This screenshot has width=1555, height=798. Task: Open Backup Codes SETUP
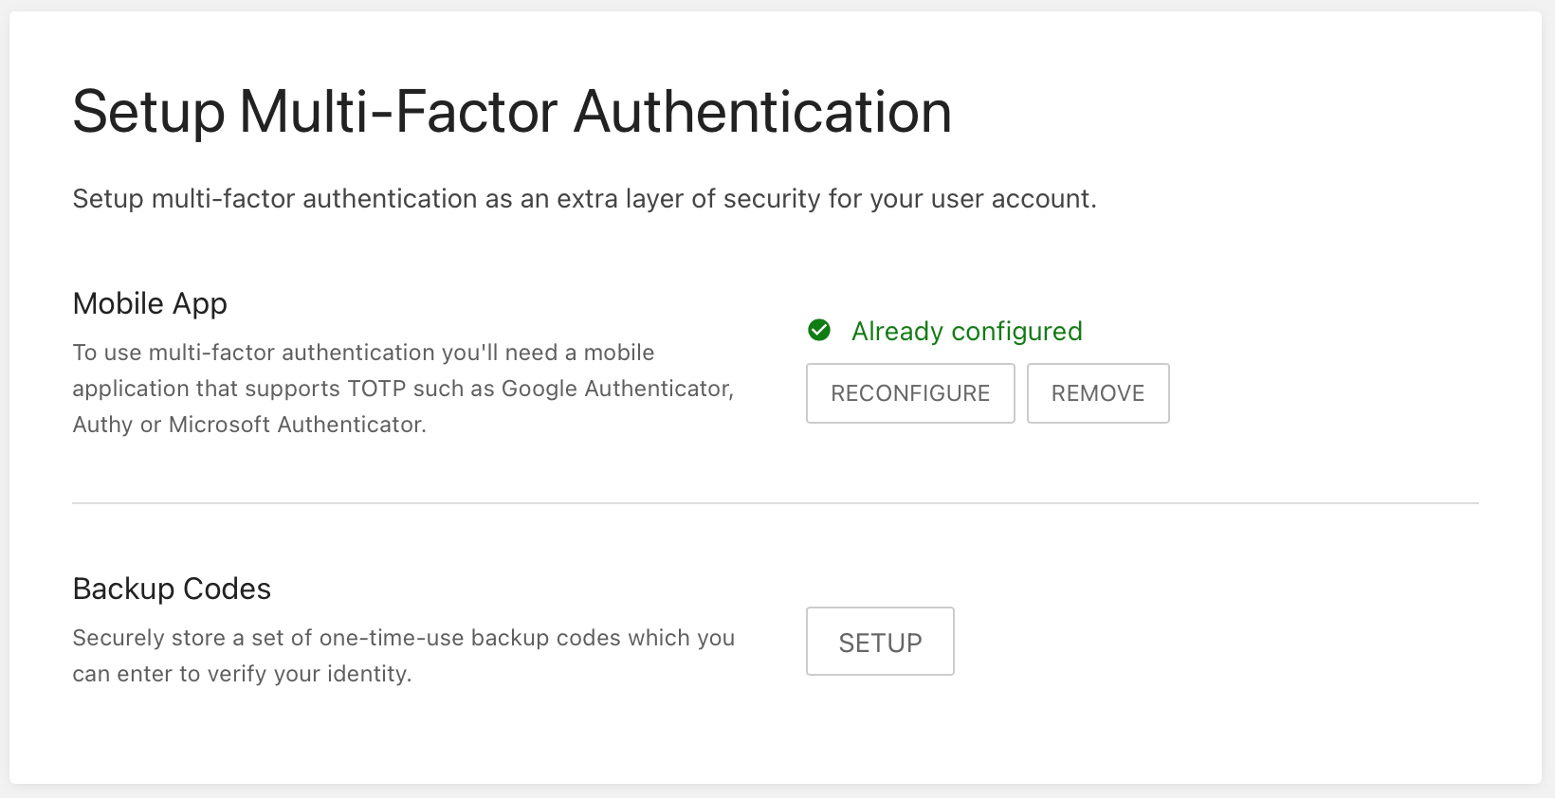tap(880, 642)
